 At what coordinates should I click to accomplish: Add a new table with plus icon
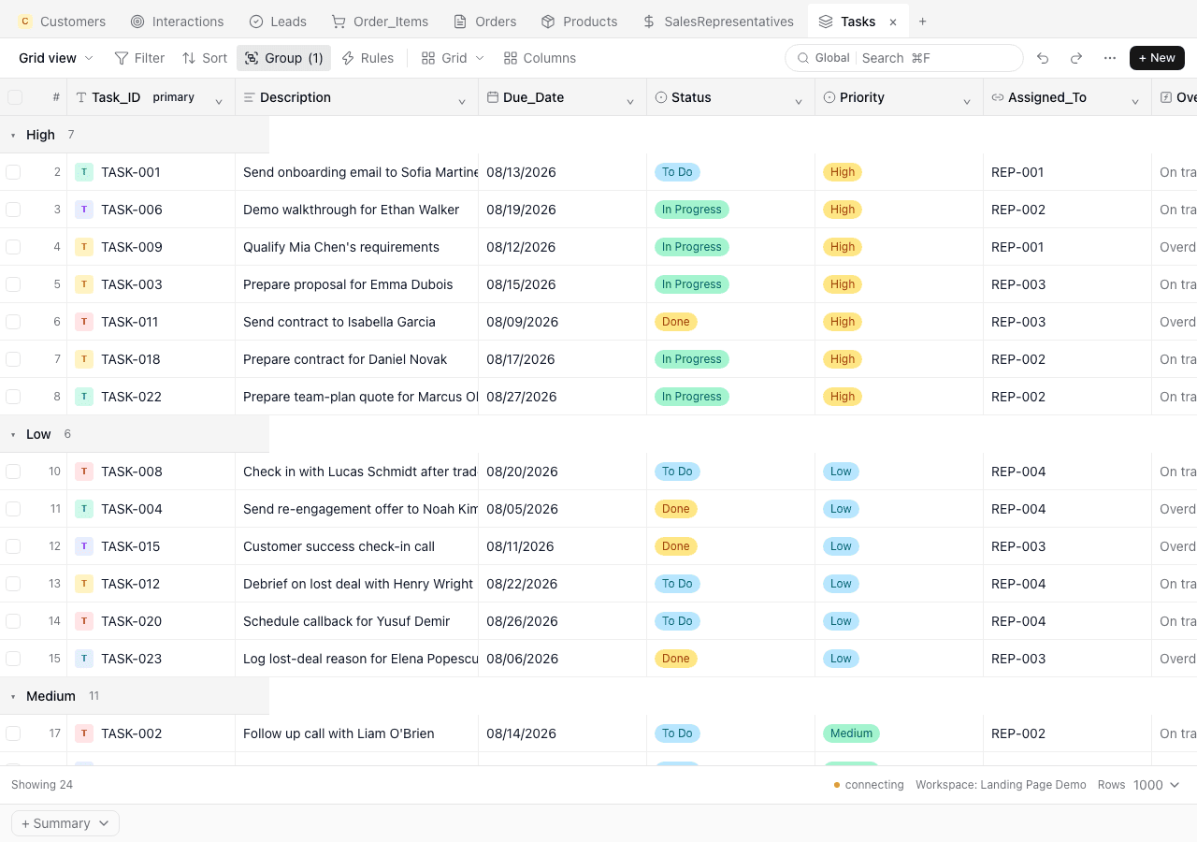pos(923,22)
